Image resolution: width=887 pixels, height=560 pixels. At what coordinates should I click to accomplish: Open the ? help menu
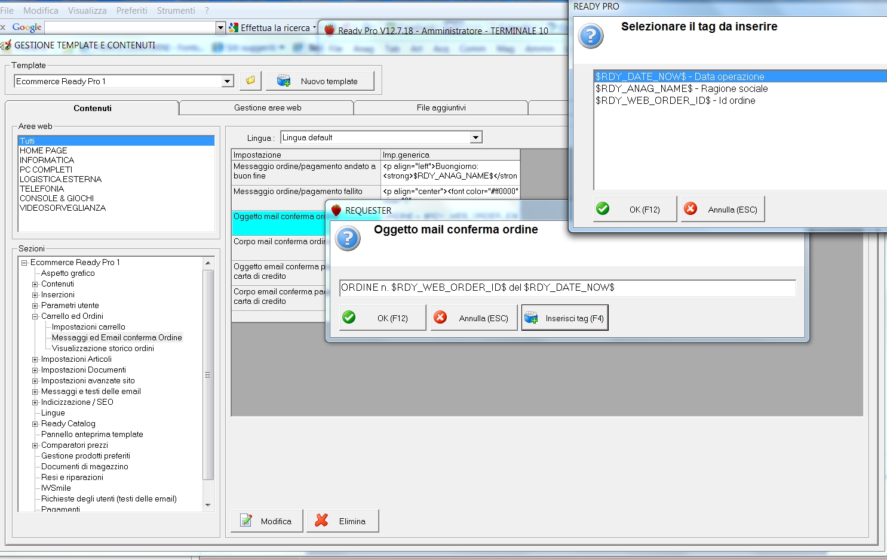(x=207, y=10)
